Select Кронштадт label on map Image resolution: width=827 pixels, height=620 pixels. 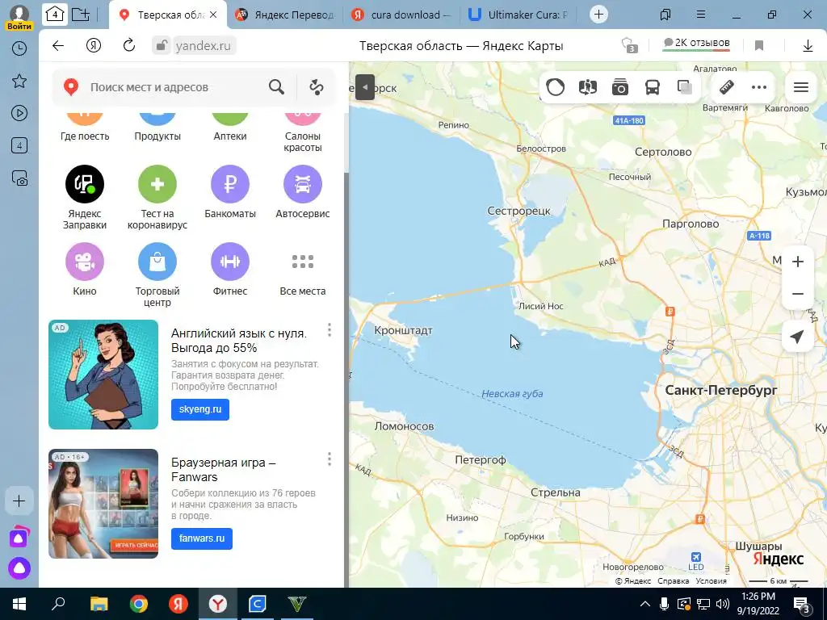404,330
